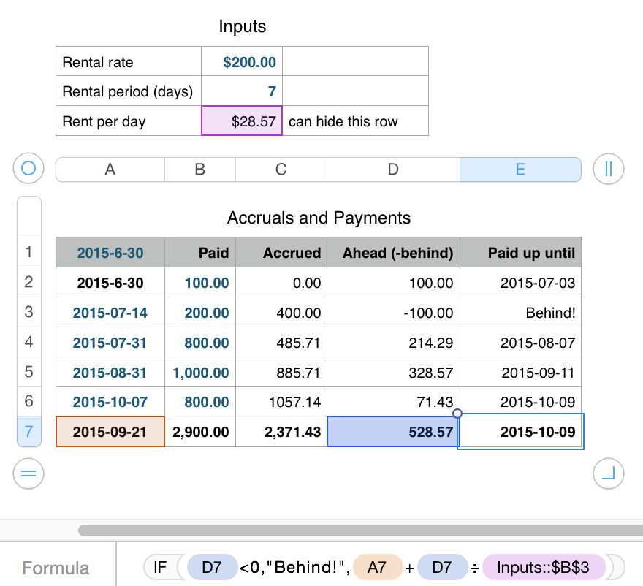This screenshot has width=643, height=586.
Task: Select column A header
Action: point(110,170)
